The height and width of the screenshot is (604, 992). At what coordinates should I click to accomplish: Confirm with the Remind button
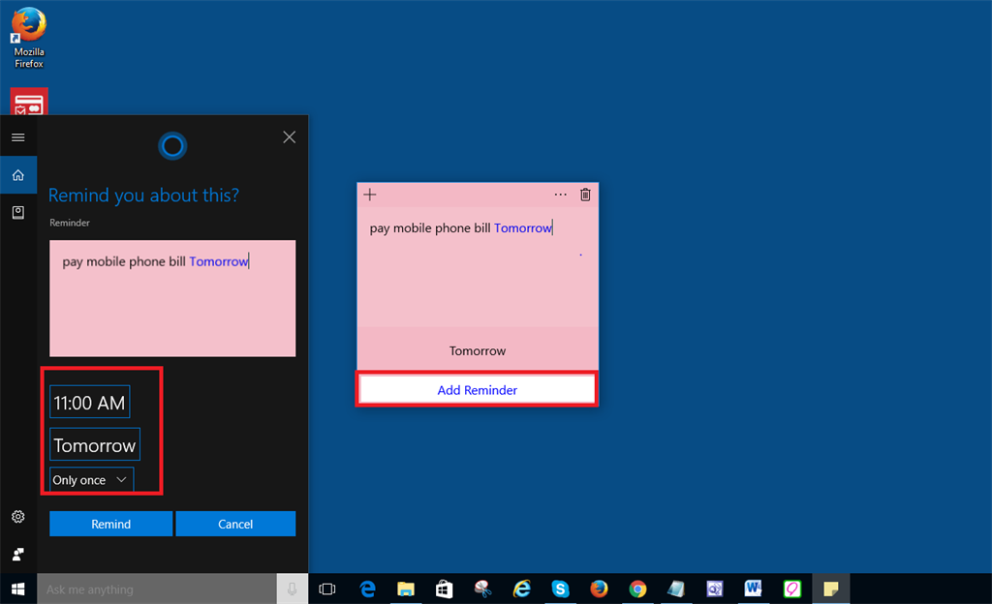click(x=110, y=524)
